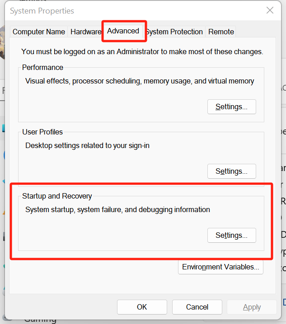Click the Administrator logon notice text

(142, 52)
